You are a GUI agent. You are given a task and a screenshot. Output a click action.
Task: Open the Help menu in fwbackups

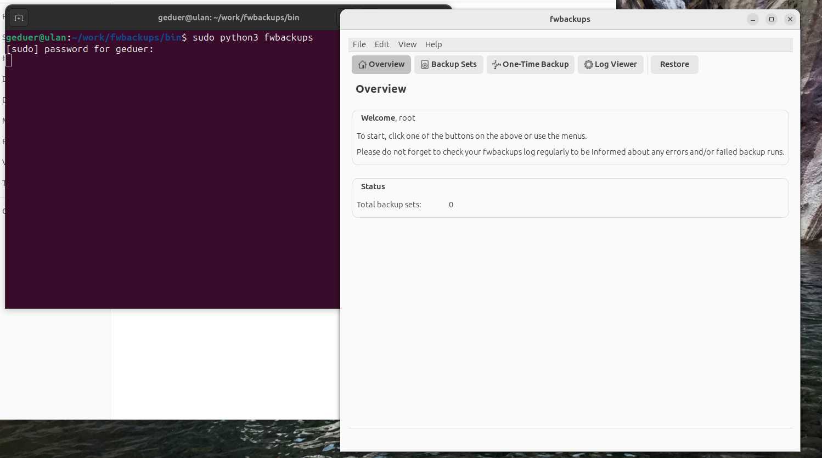pyautogui.click(x=433, y=44)
